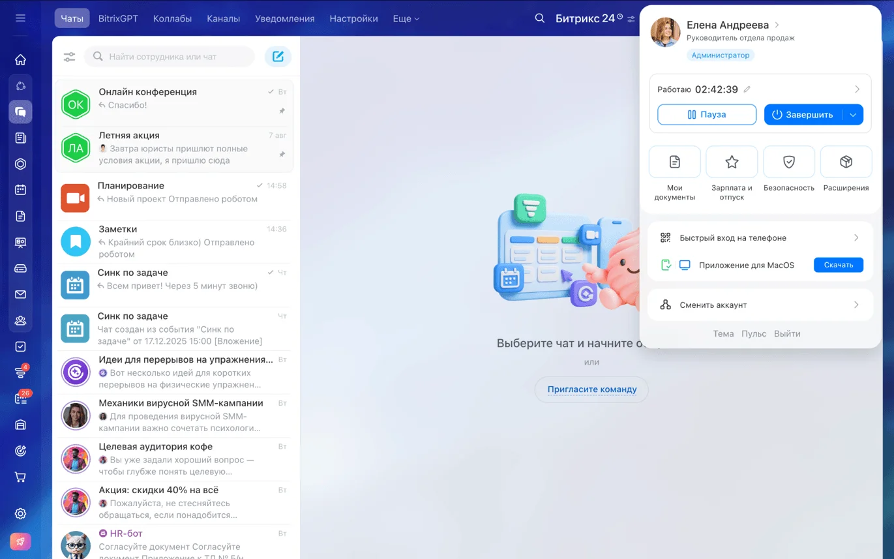Click the Тема link
Viewport: 894px width, 559px height.
coord(723,333)
